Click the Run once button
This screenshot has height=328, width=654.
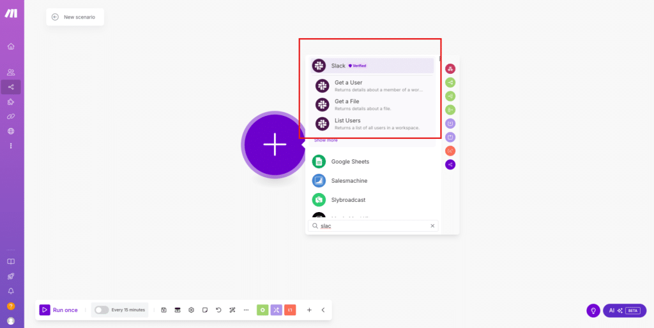pos(58,310)
